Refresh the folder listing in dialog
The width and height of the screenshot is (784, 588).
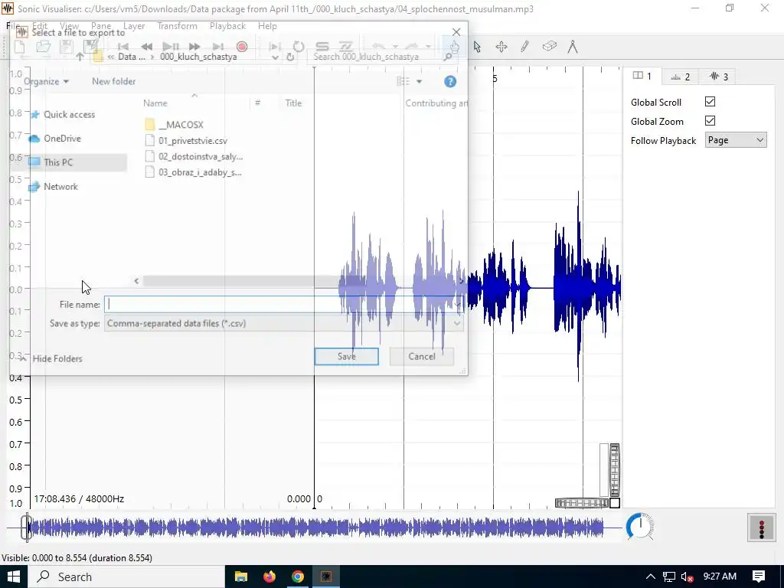290,57
